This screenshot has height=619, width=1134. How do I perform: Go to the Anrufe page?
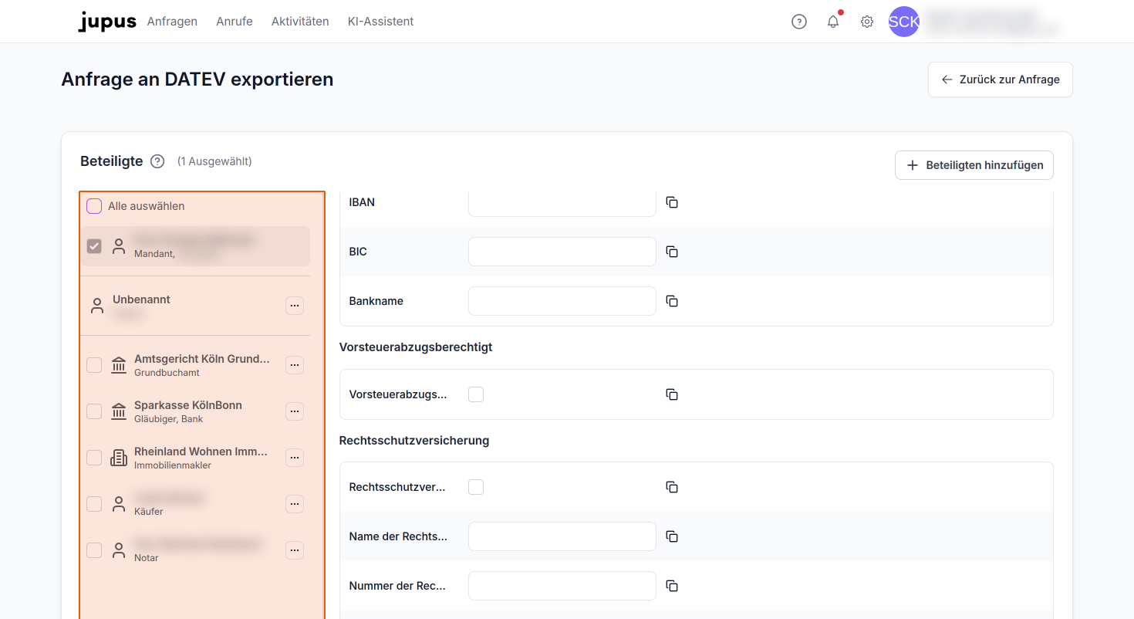coord(235,22)
